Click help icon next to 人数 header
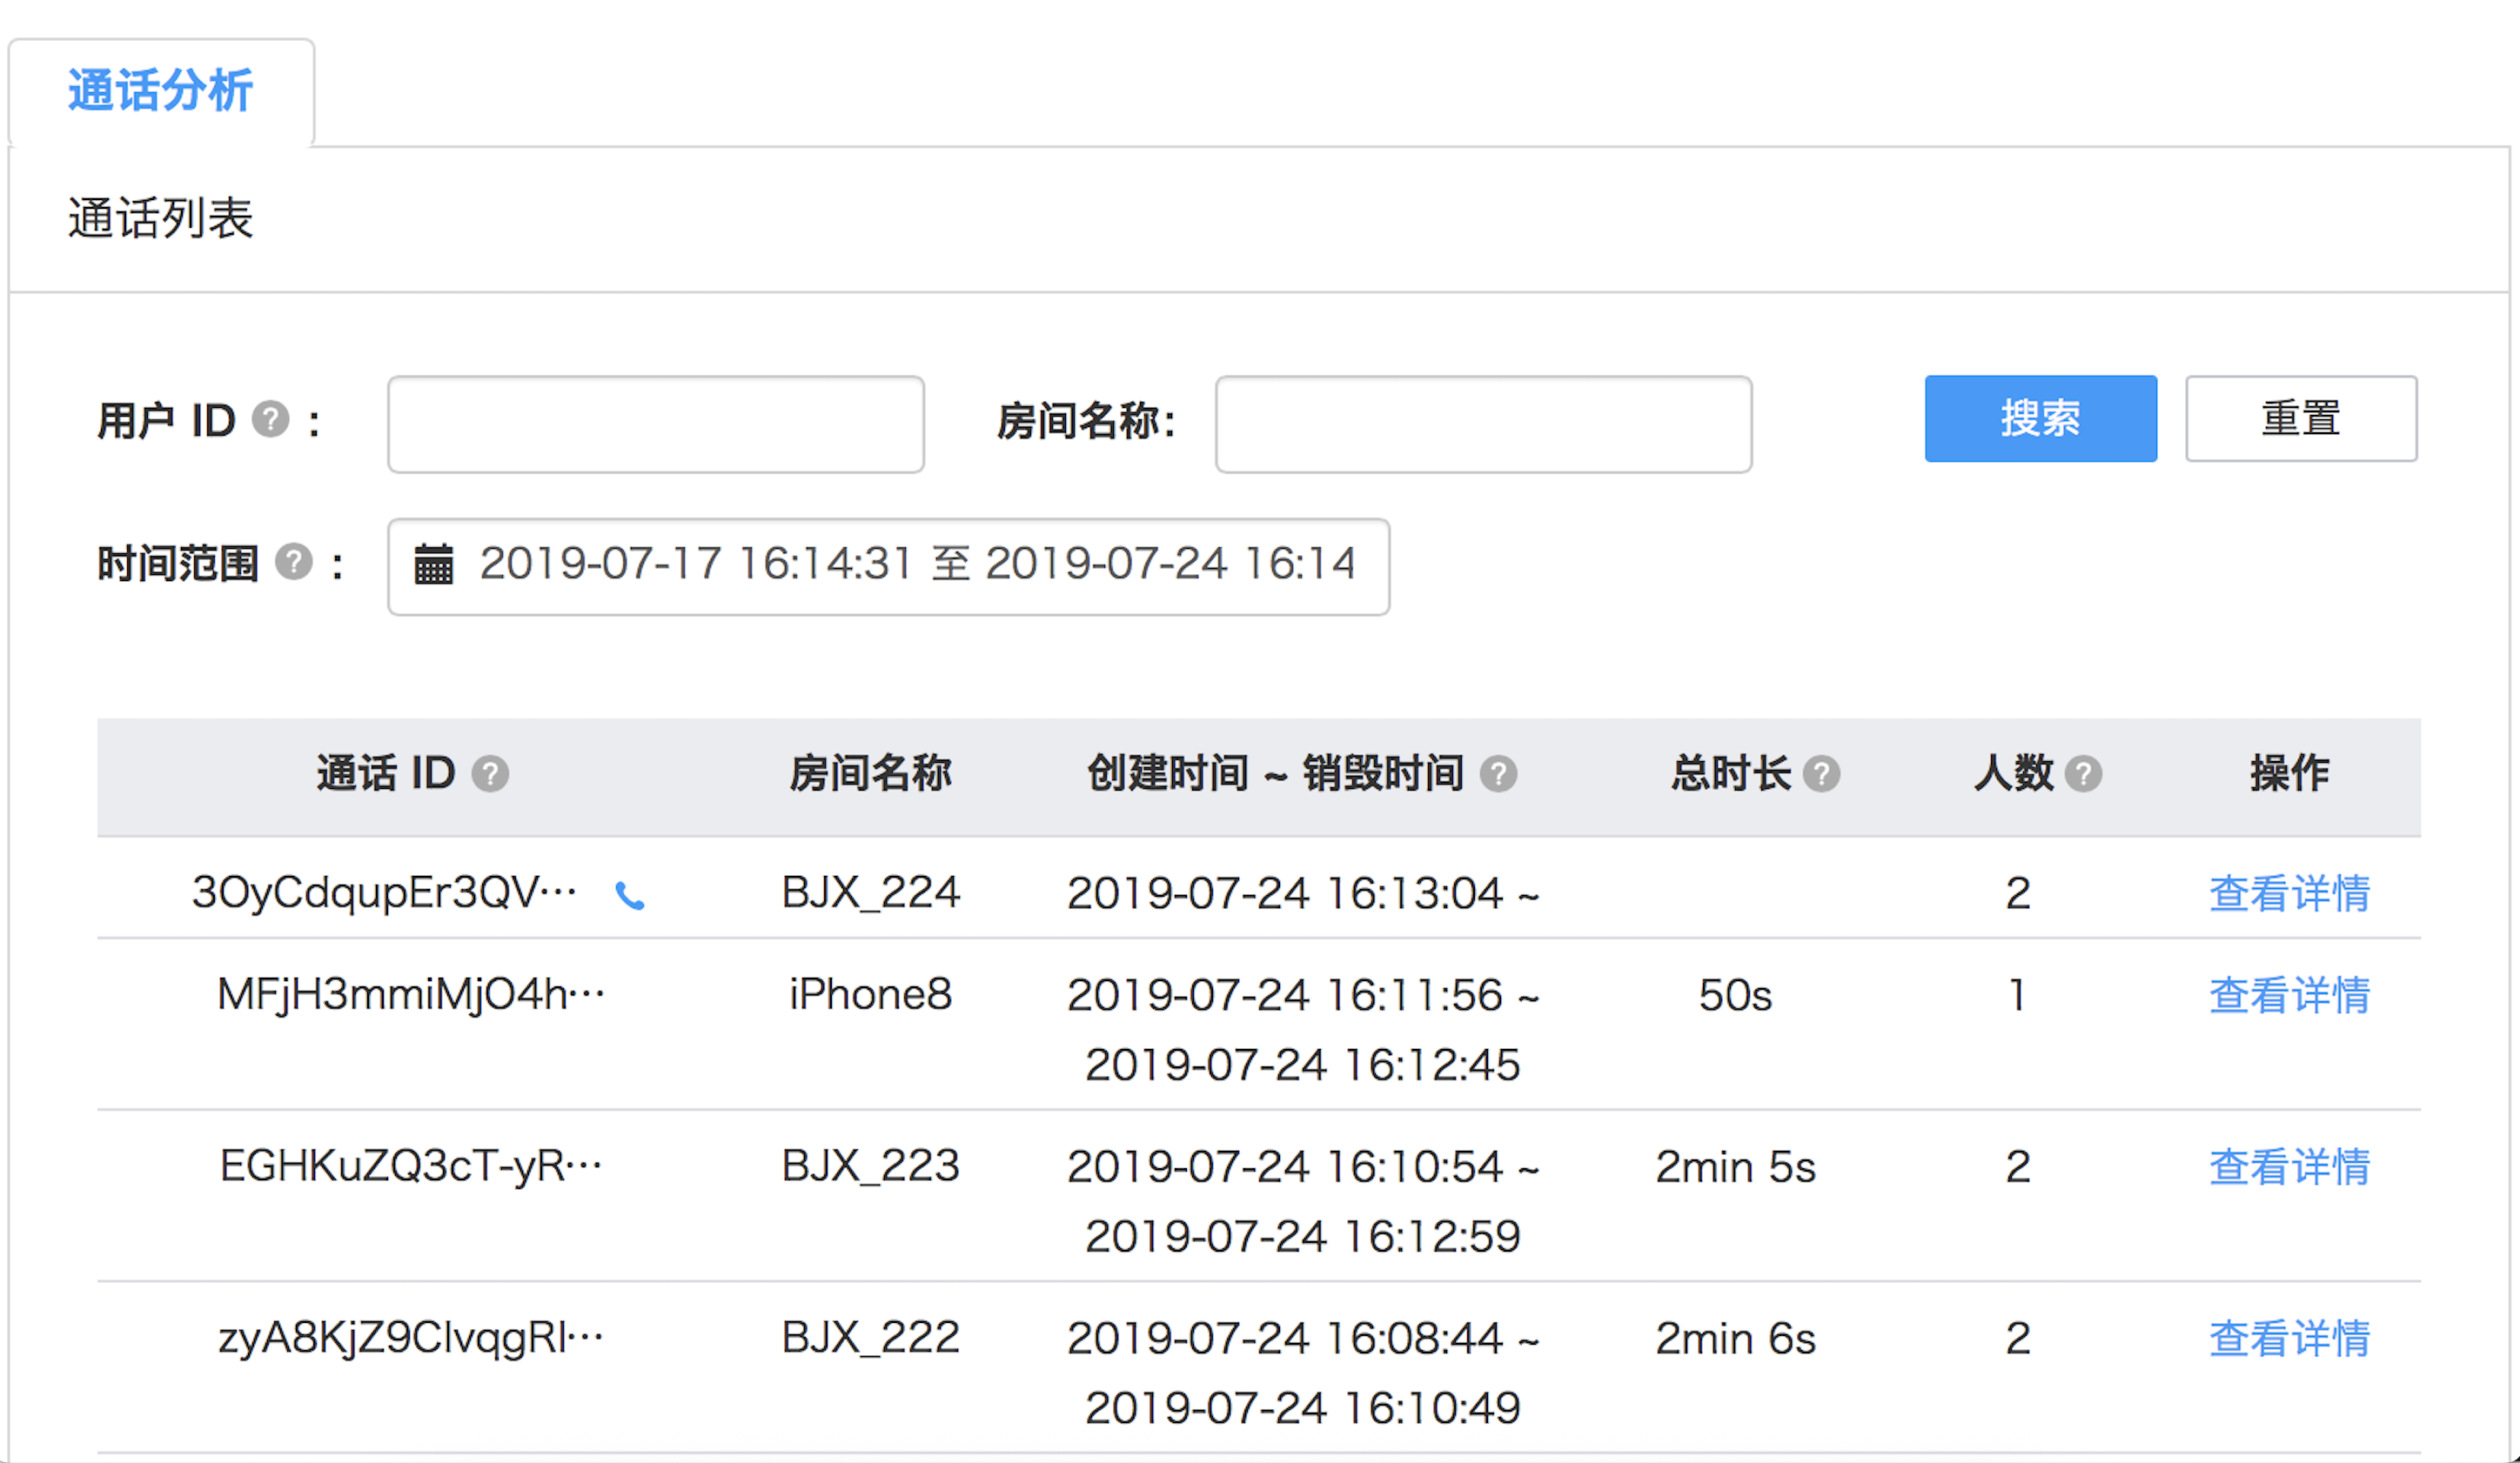2520x1463 pixels. tap(2083, 774)
